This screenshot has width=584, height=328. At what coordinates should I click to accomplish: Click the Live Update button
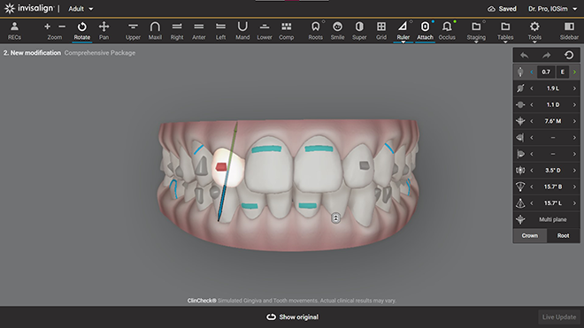point(559,317)
